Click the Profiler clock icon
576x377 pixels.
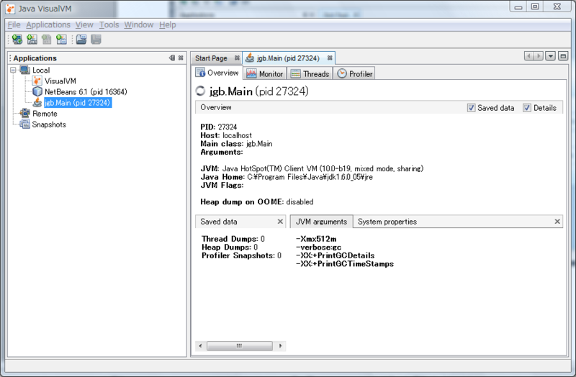coord(341,73)
